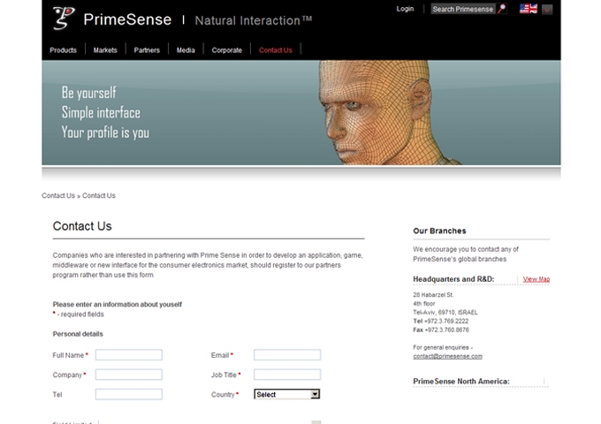The width and height of the screenshot is (601, 424).
Task: Open the Corporate menu
Action: pos(227,50)
